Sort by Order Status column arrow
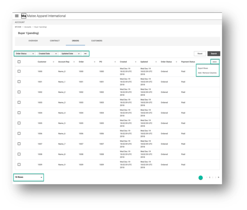This screenshot has height=210, width=247. coord(176,62)
